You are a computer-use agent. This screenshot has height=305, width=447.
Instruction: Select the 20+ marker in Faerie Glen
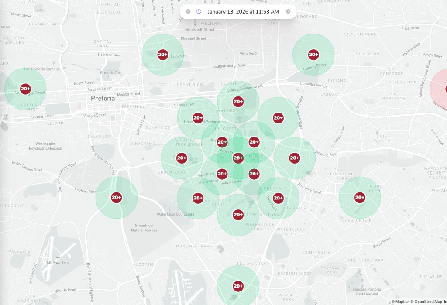360,198
